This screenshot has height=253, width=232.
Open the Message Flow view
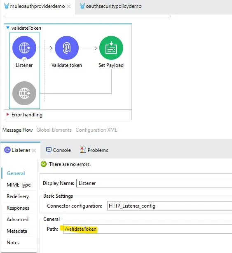point(18,130)
